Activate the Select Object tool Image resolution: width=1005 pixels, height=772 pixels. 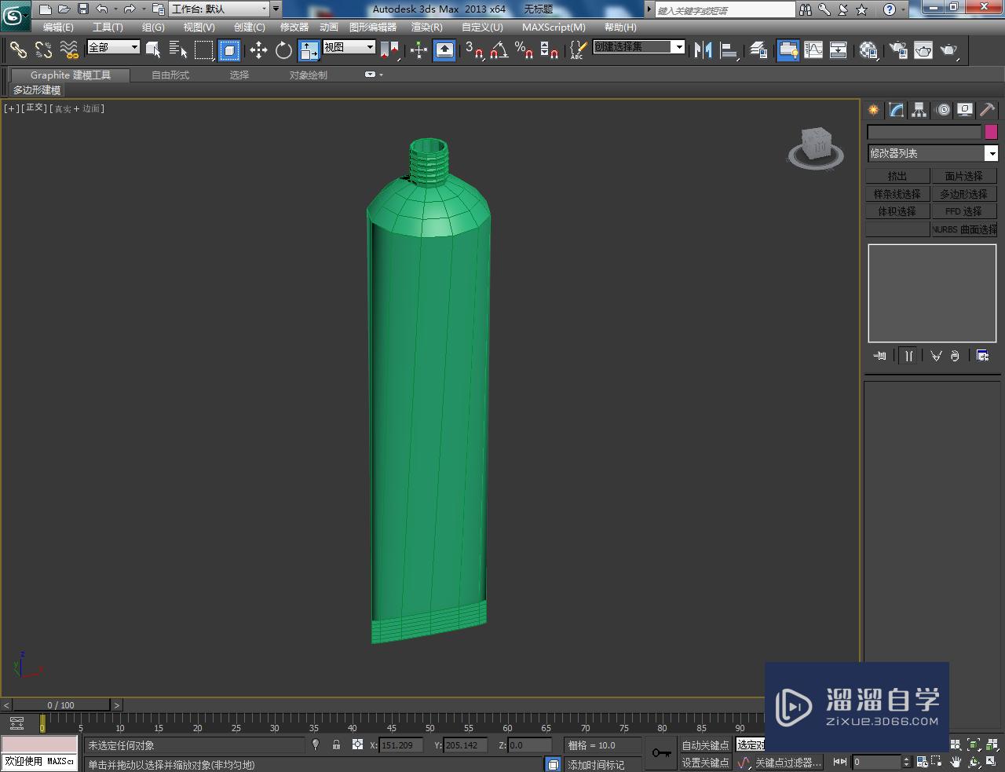(x=153, y=50)
